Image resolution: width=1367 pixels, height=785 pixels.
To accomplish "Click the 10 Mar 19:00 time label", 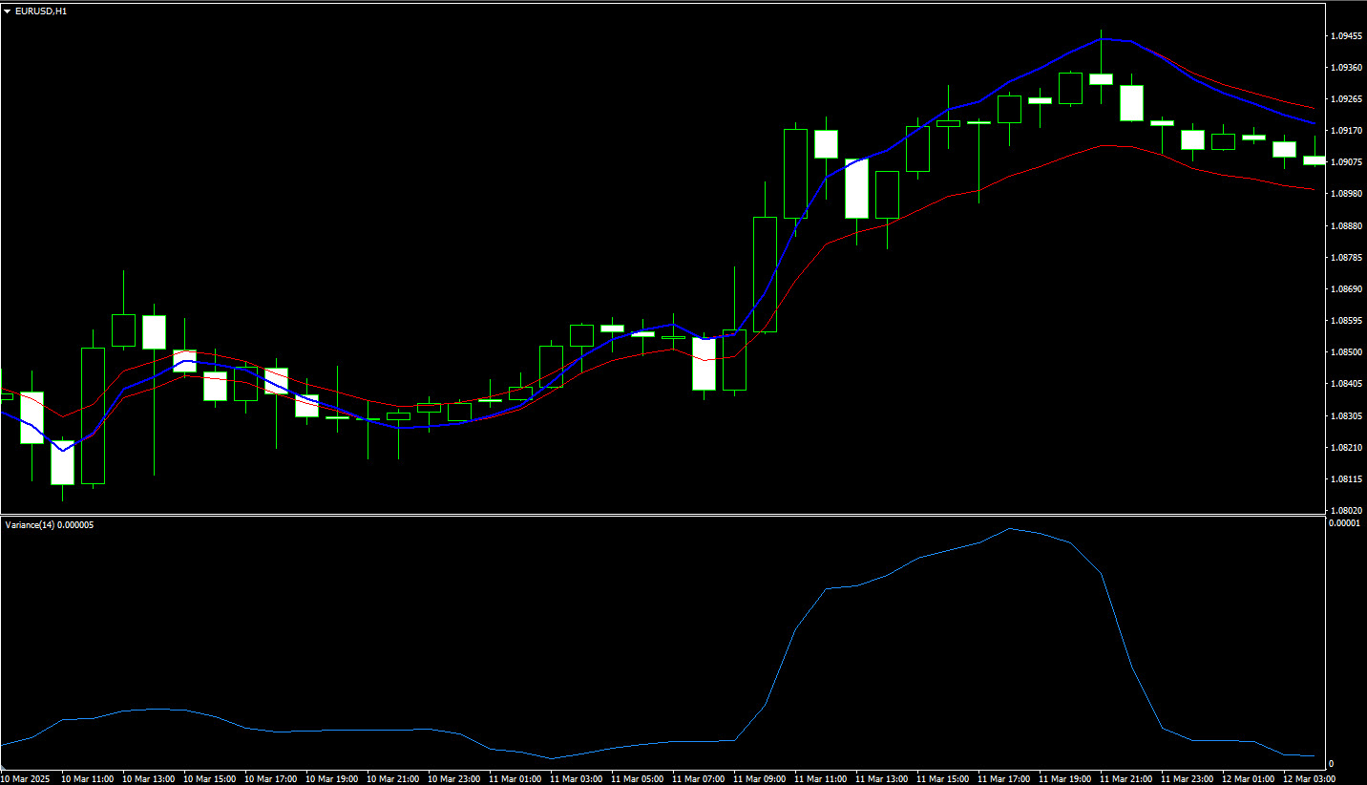I will (332, 779).
